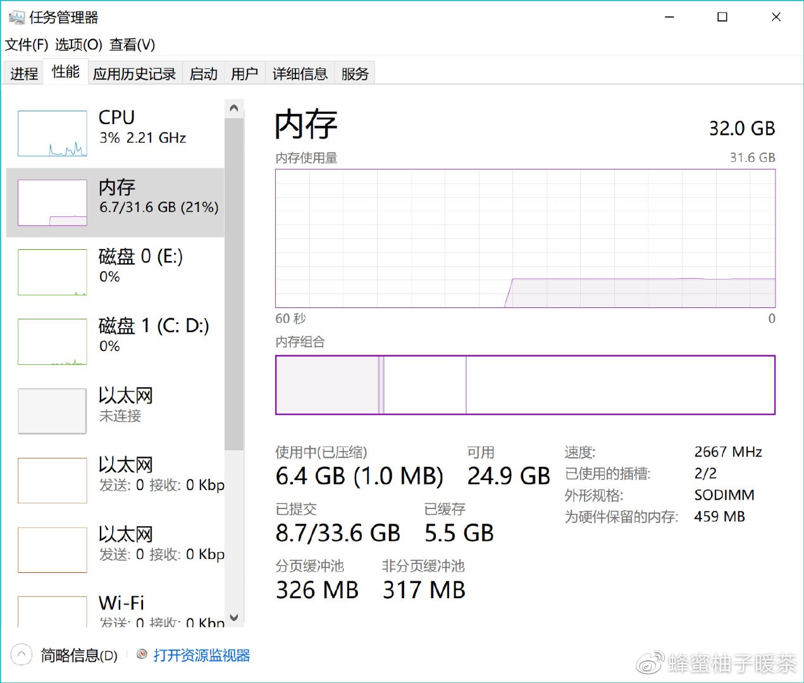The image size is (804, 683).
Task: Click the sidebar vertical scrollbar thumb
Action: point(234,285)
